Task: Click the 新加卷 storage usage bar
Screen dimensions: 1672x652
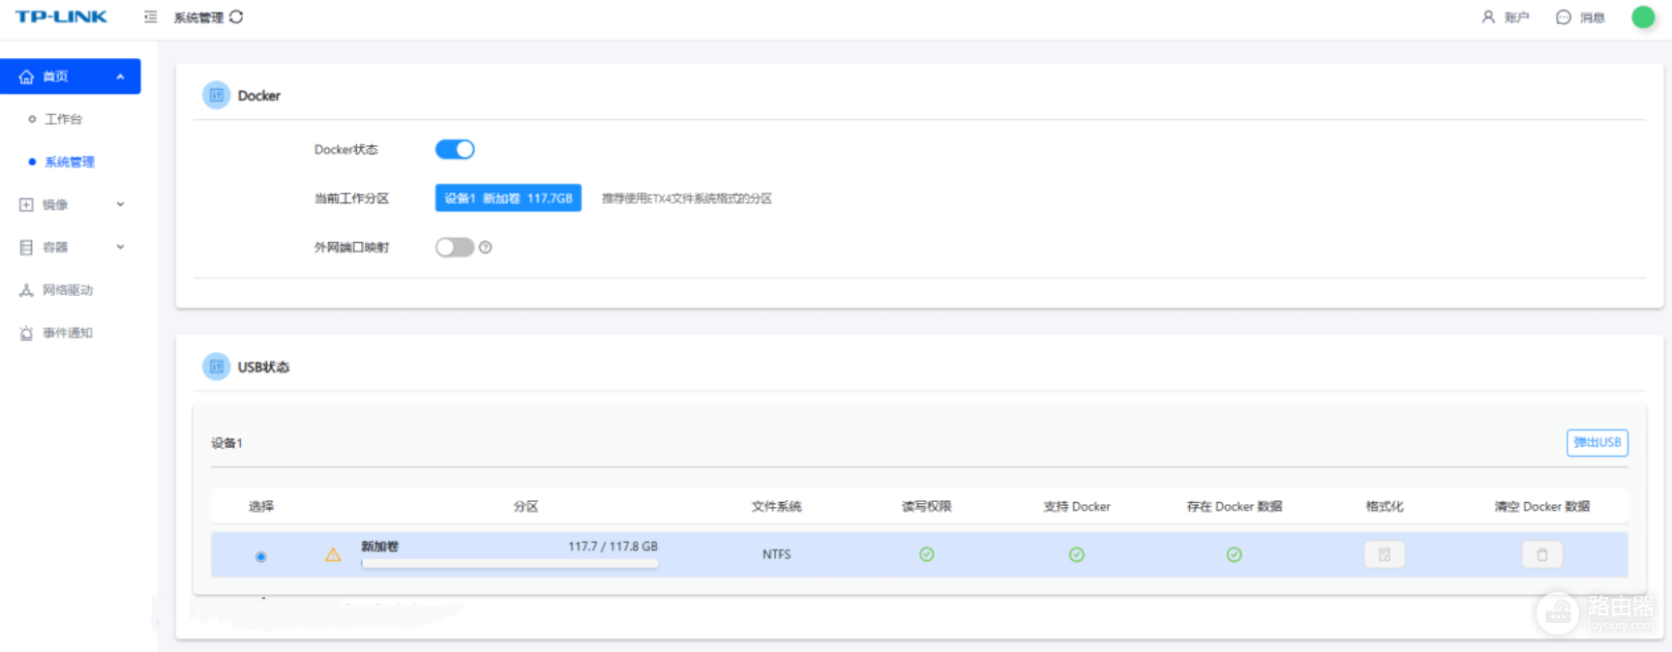Action: [x=509, y=563]
